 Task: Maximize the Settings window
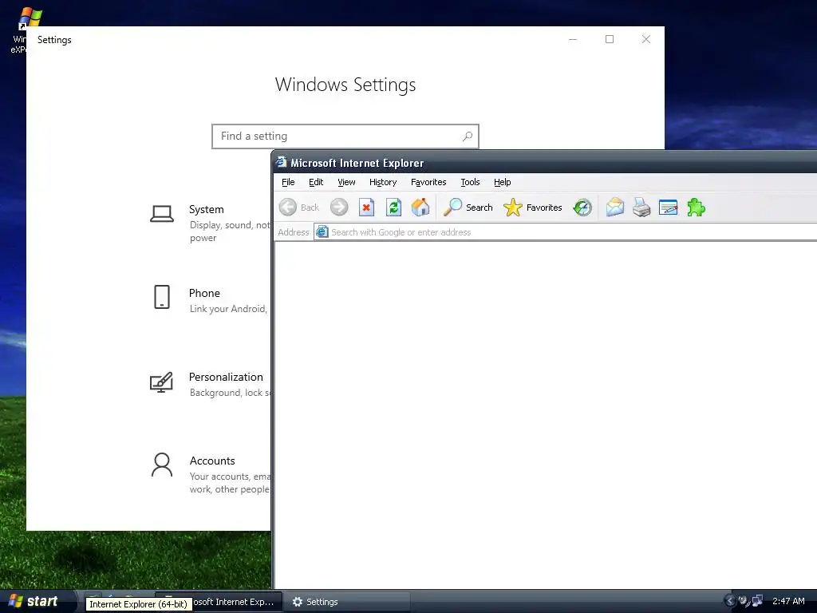coord(609,39)
